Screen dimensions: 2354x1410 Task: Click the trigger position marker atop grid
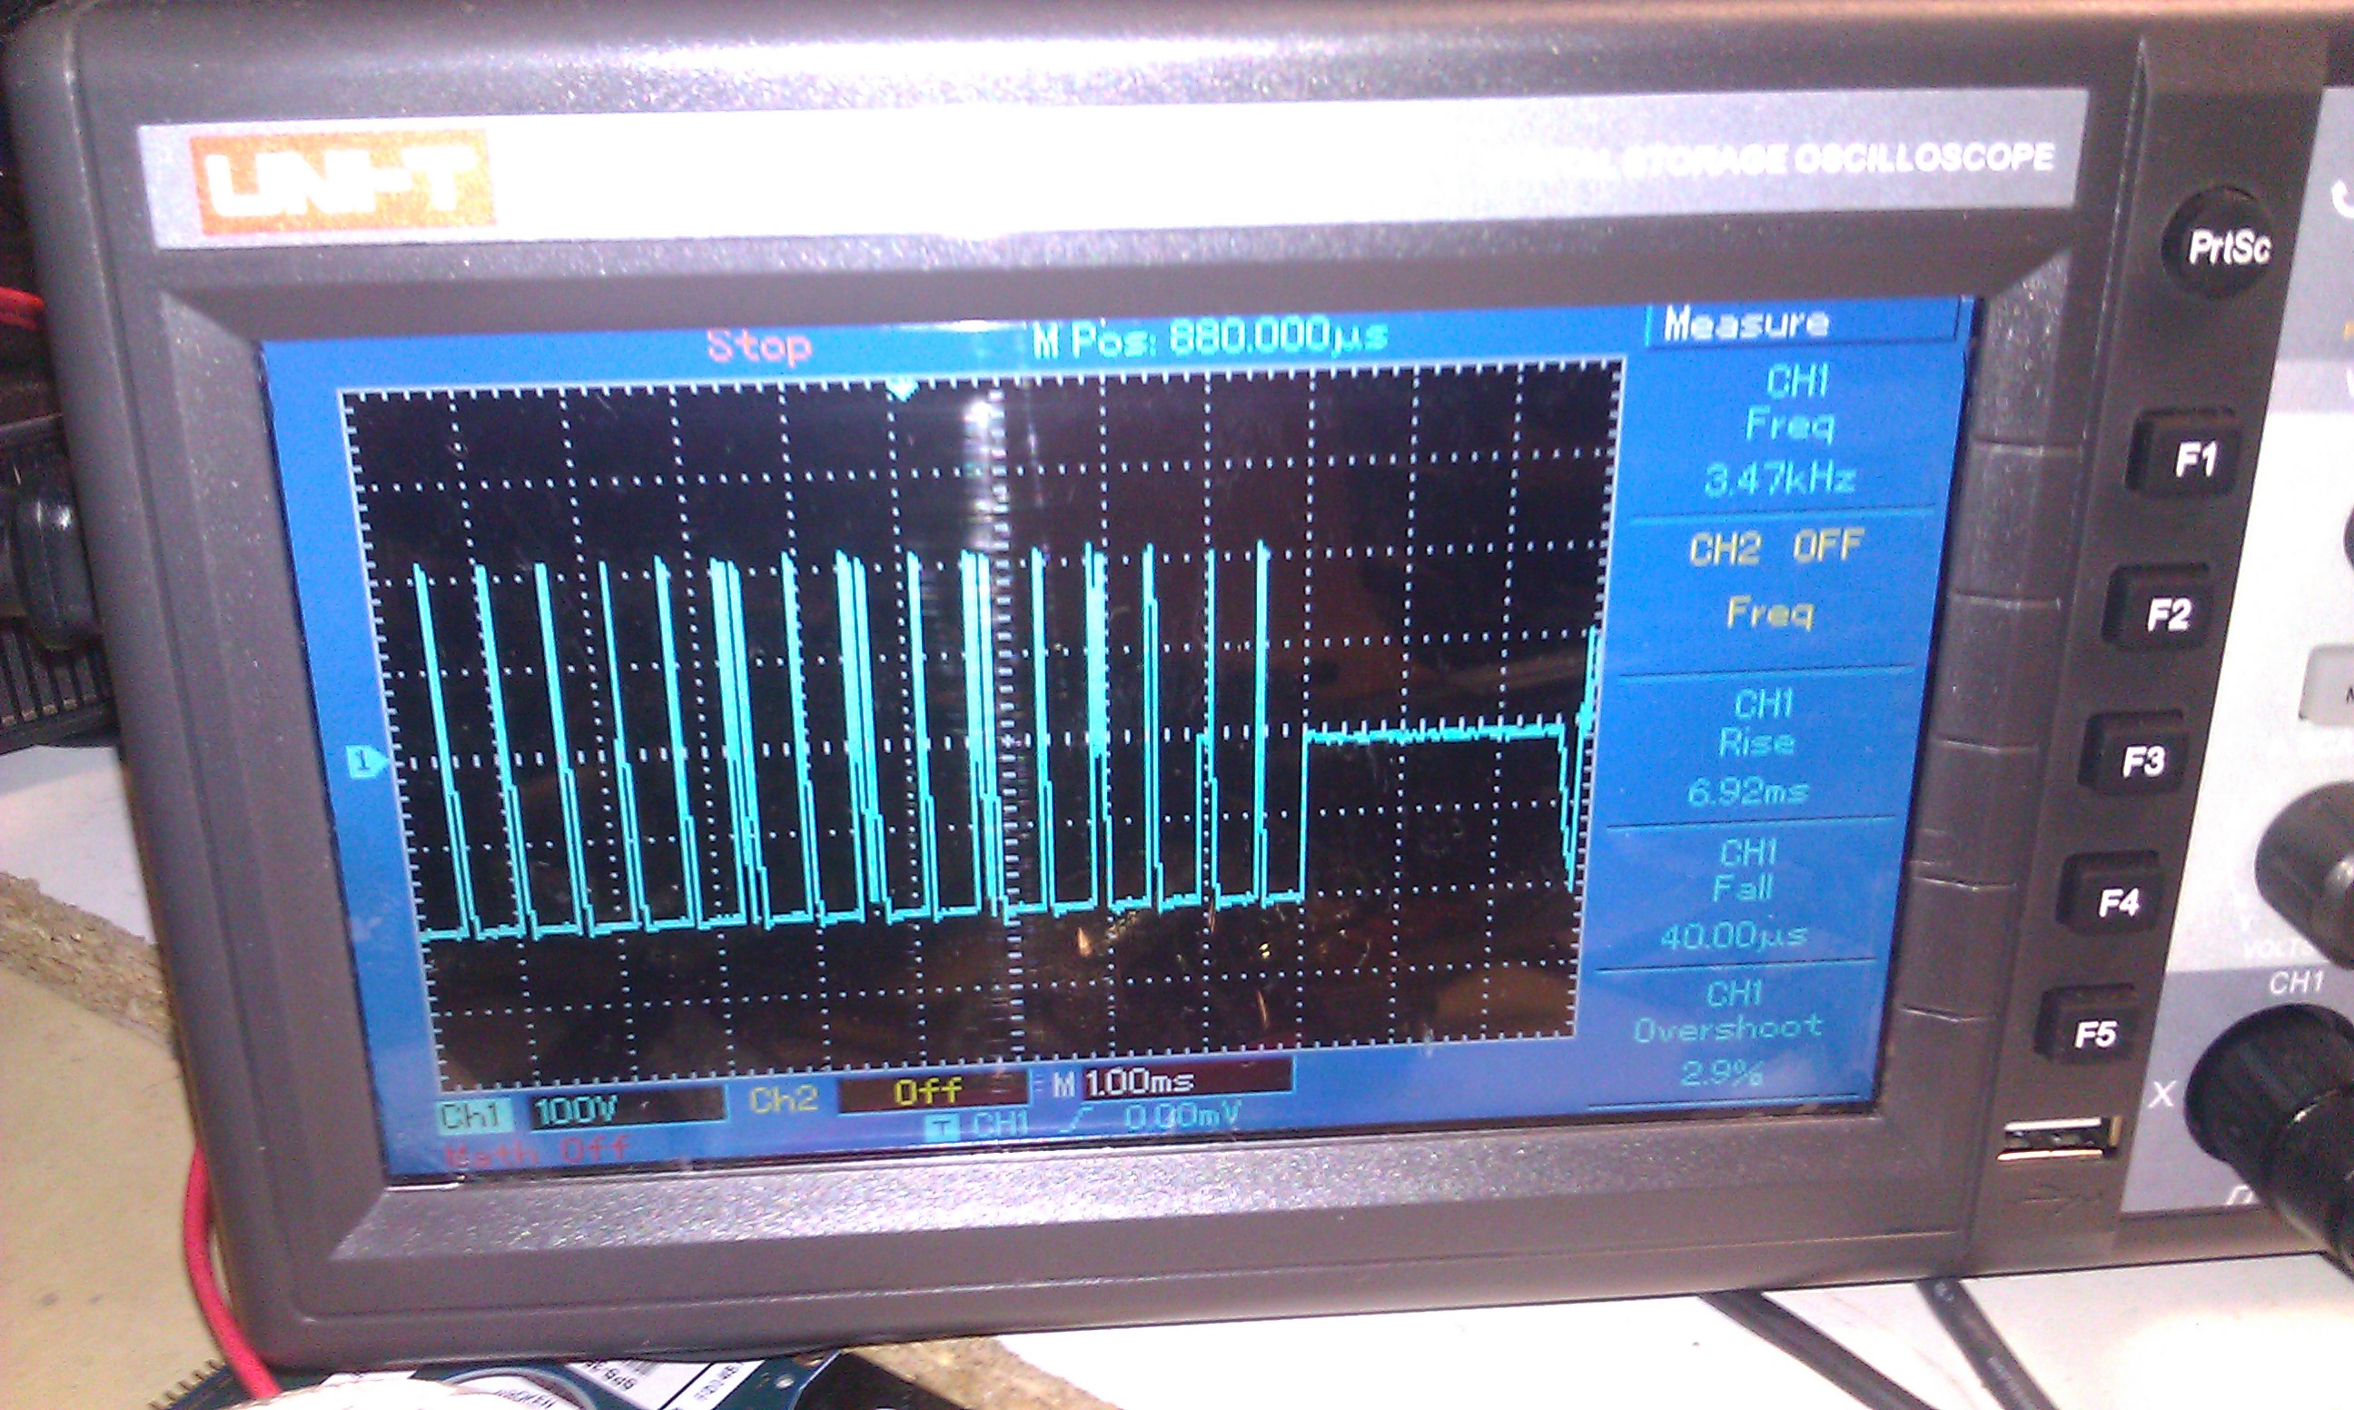(902, 388)
